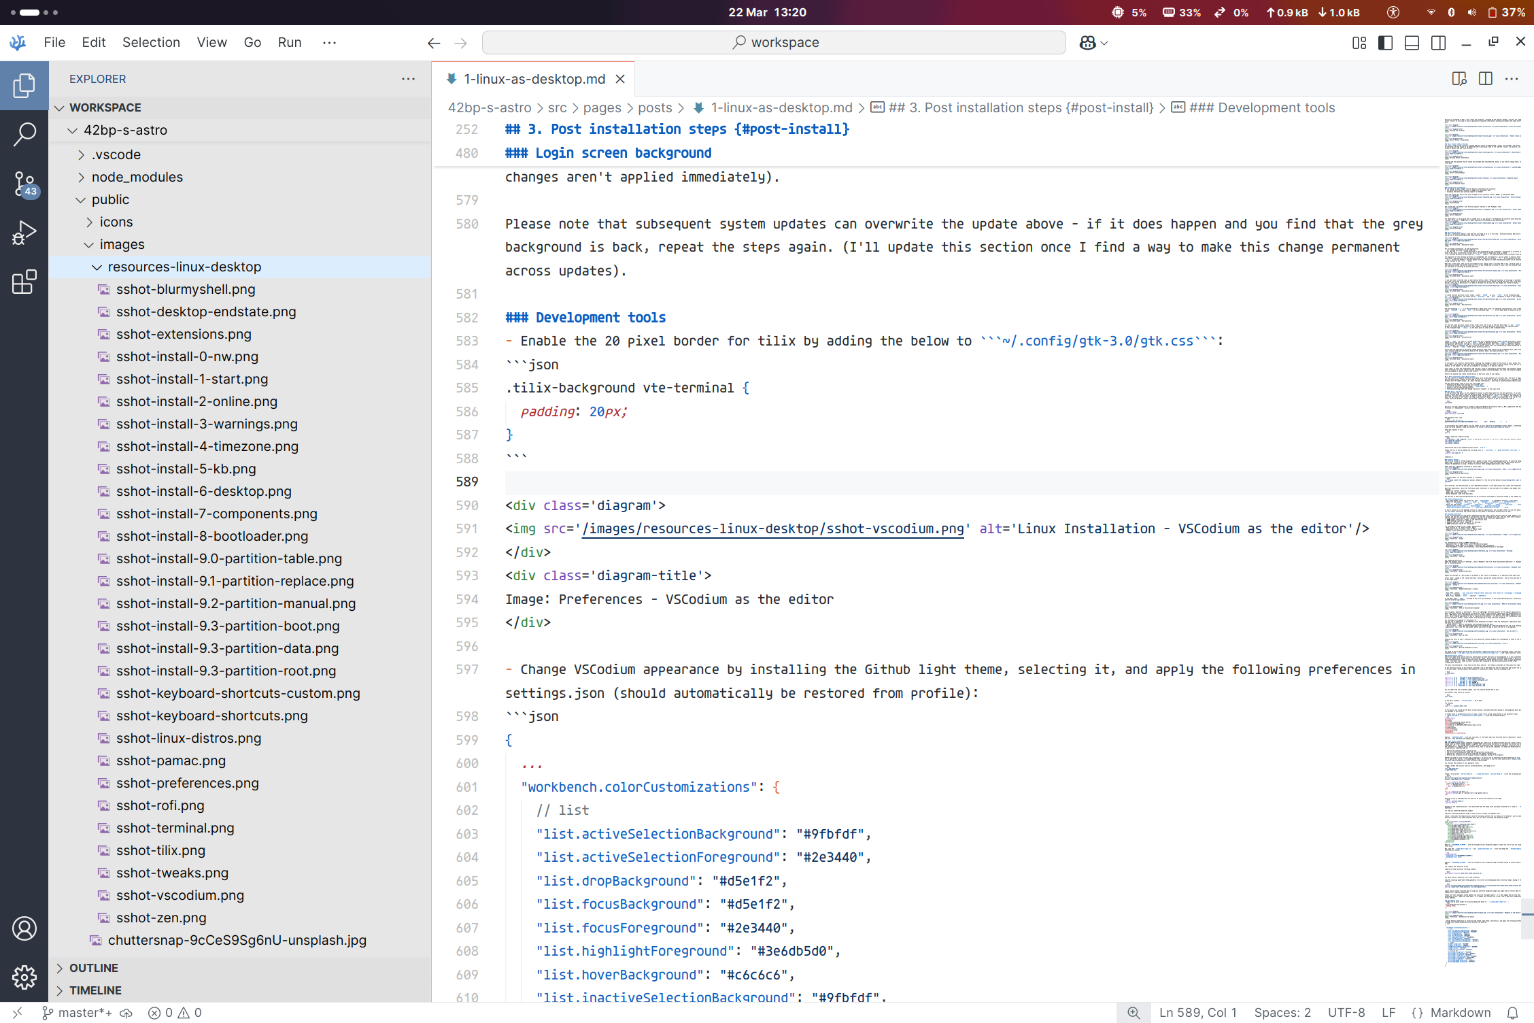
Task: Collapse the 42bp-s-astro folder
Action: pyautogui.click(x=240, y=130)
